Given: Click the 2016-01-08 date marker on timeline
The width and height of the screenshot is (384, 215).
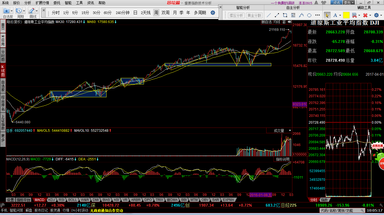Looking at the screenshot, I should pos(261,195).
